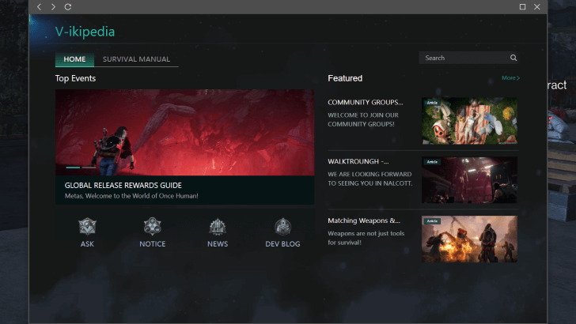The height and width of the screenshot is (324, 576).
Task: Click the magnifier search icon
Action: 513,58
